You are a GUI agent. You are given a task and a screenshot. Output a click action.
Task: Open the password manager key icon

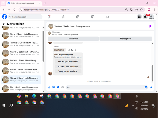point(136,10)
